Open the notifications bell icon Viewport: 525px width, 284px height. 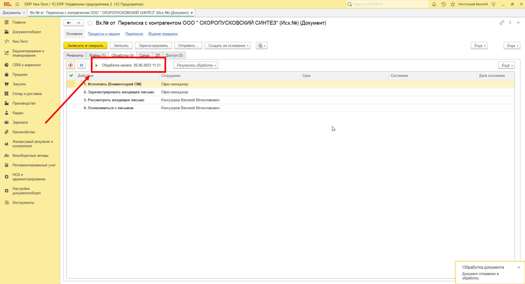click(x=434, y=4)
